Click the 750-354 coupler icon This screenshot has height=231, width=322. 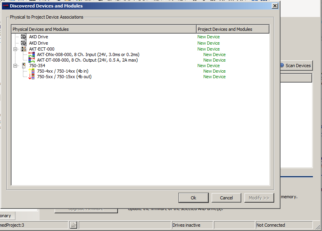coord(24,66)
